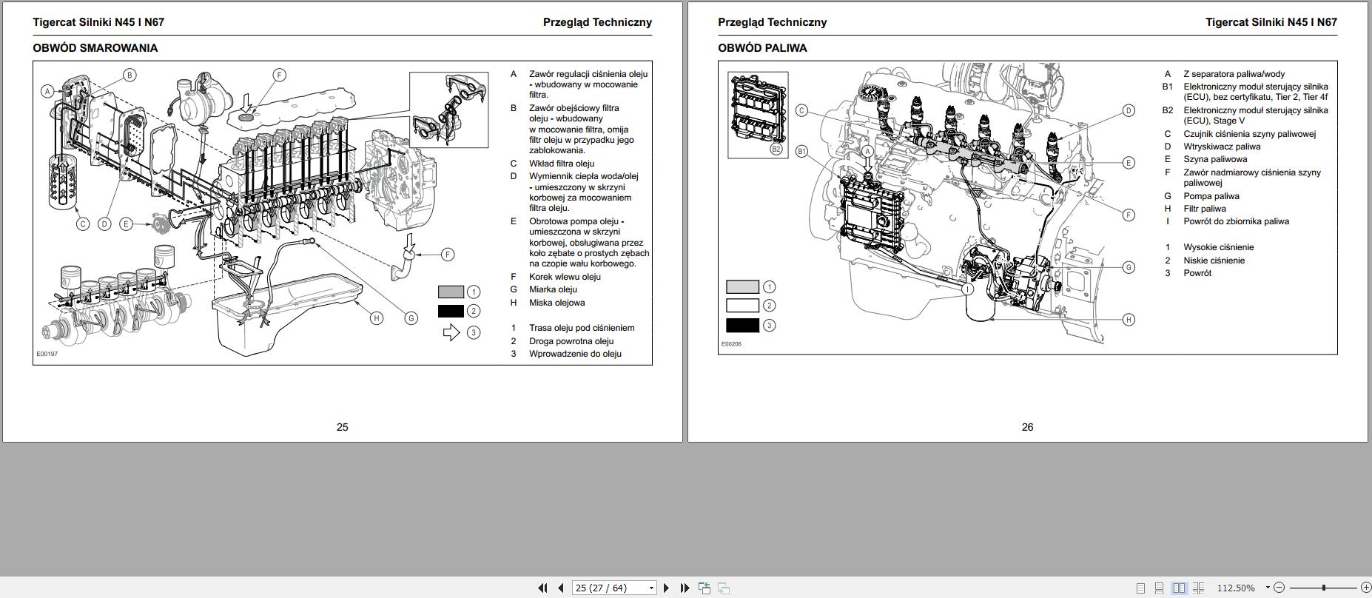Image resolution: width=1372 pixels, height=598 pixels.
Task: Click the 'Filtr paliwa' legend entry
Action: [1205, 209]
